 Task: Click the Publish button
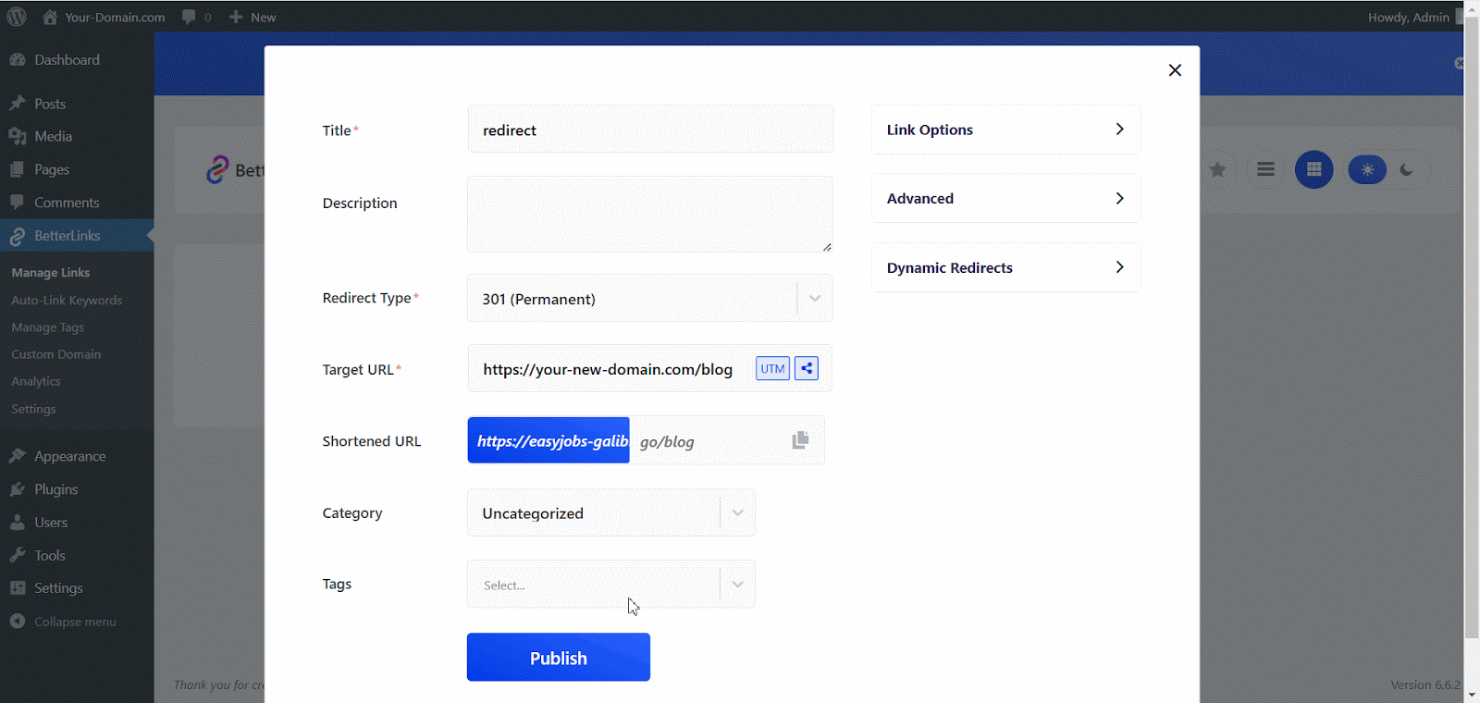click(559, 658)
